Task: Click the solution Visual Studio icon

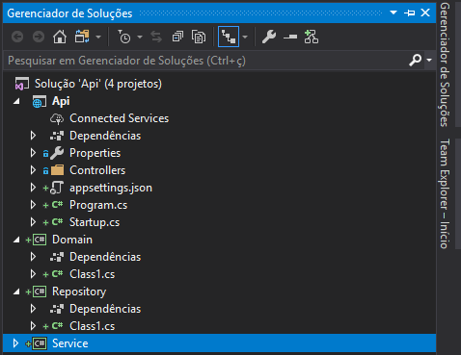Action: (22, 84)
